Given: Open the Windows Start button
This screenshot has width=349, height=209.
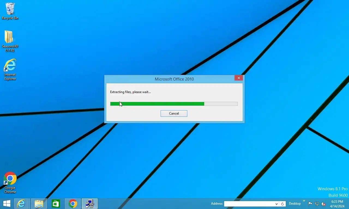Looking at the screenshot, I should point(7,204).
